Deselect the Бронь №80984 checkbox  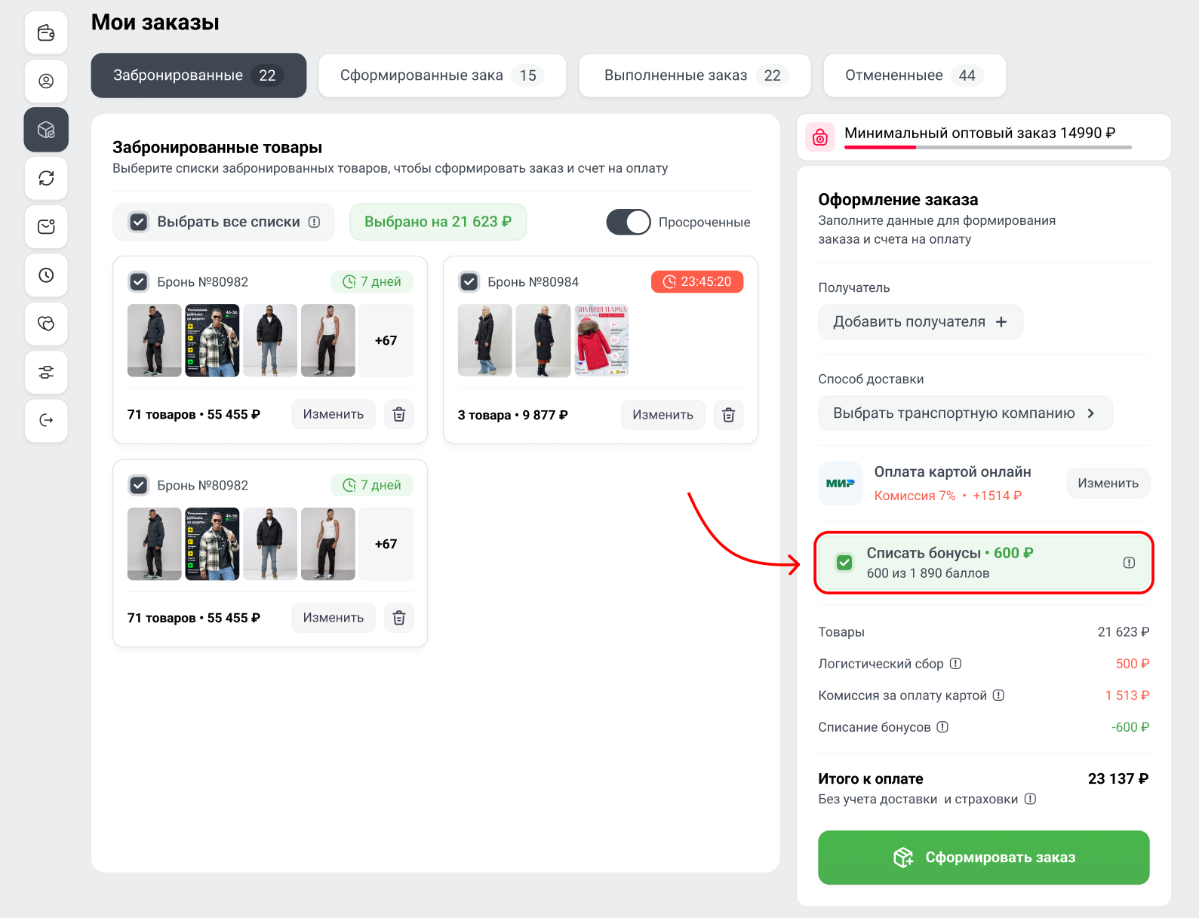[x=469, y=282]
